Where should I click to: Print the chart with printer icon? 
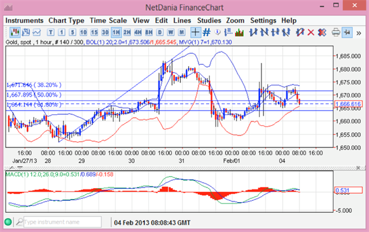pos(336,32)
